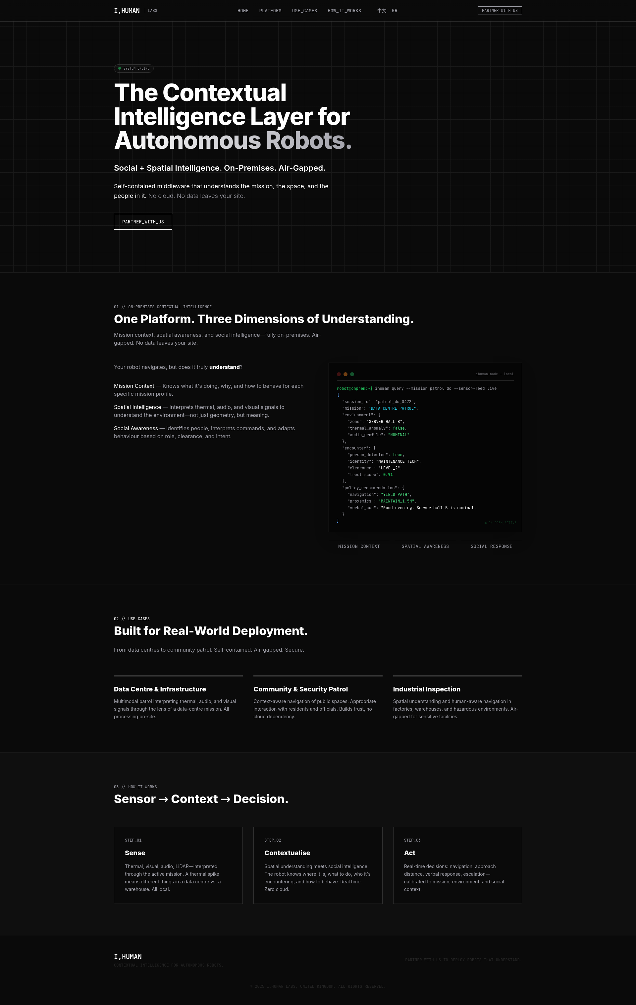Click the "02 // USE CASES" section label
The width and height of the screenshot is (636, 1005).
132,619
